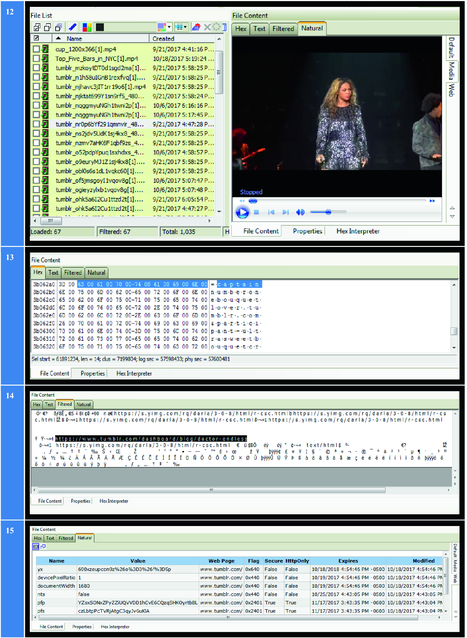Image resolution: width=467 pixels, height=638 pixels.
Task: Pick the black color swatch in File List toolbar
Action: [100, 27]
